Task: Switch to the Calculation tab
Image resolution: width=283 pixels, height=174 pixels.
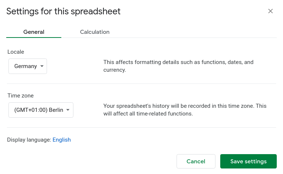Action: click(95, 32)
